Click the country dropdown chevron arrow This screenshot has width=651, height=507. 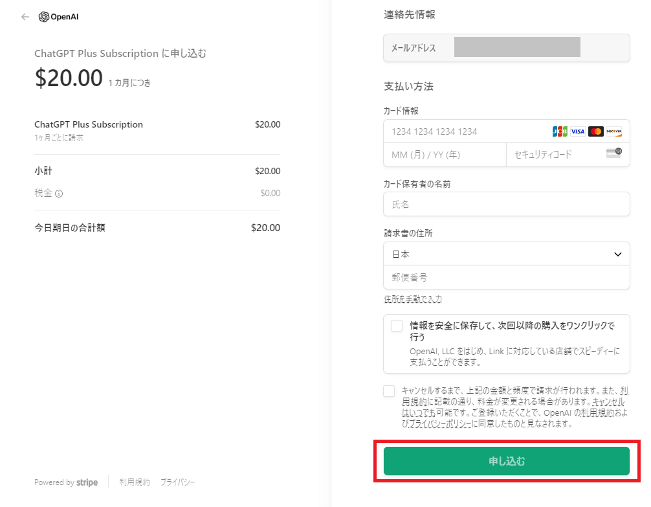(617, 254)
